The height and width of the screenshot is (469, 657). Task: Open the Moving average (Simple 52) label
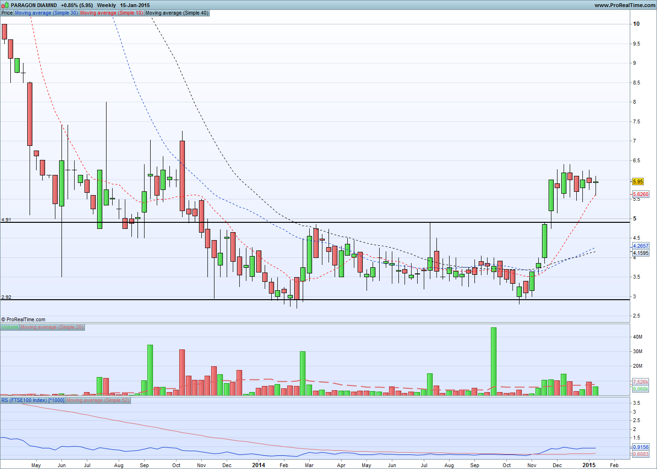pyautogui.click(x=98, y=400)
